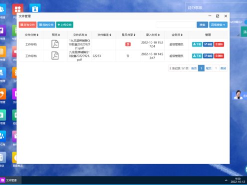Image resolution: width=247 pixels, height=185 pixels.
Task: Click the red 是 shared badge
Action: (128, 44)
